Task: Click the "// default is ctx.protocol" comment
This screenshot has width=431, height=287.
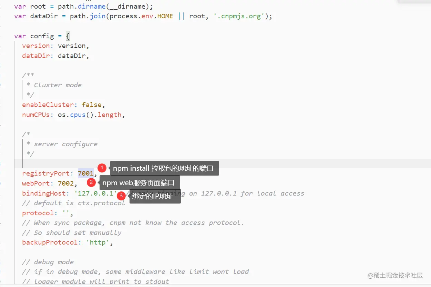Action: pos(74,203)
